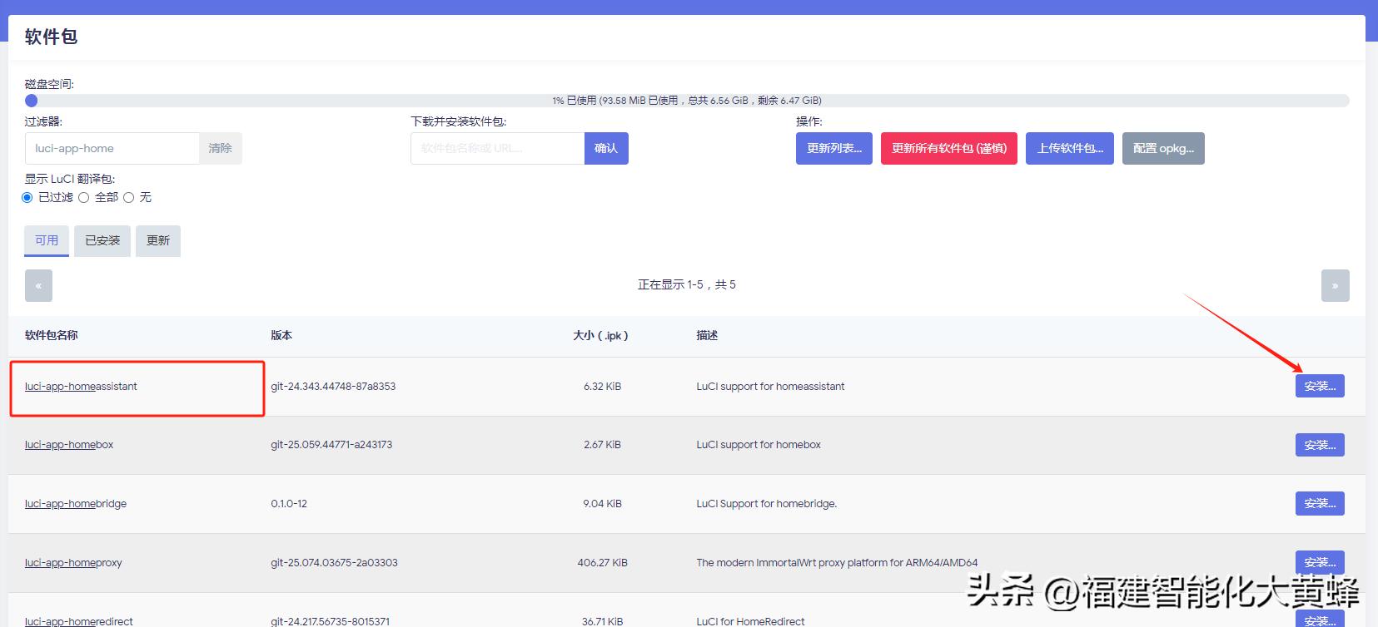Install the luci-app-homeassistant package

(1320, 386)
